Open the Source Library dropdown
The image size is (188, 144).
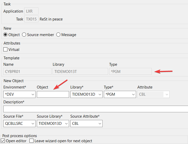click(53, 124)
